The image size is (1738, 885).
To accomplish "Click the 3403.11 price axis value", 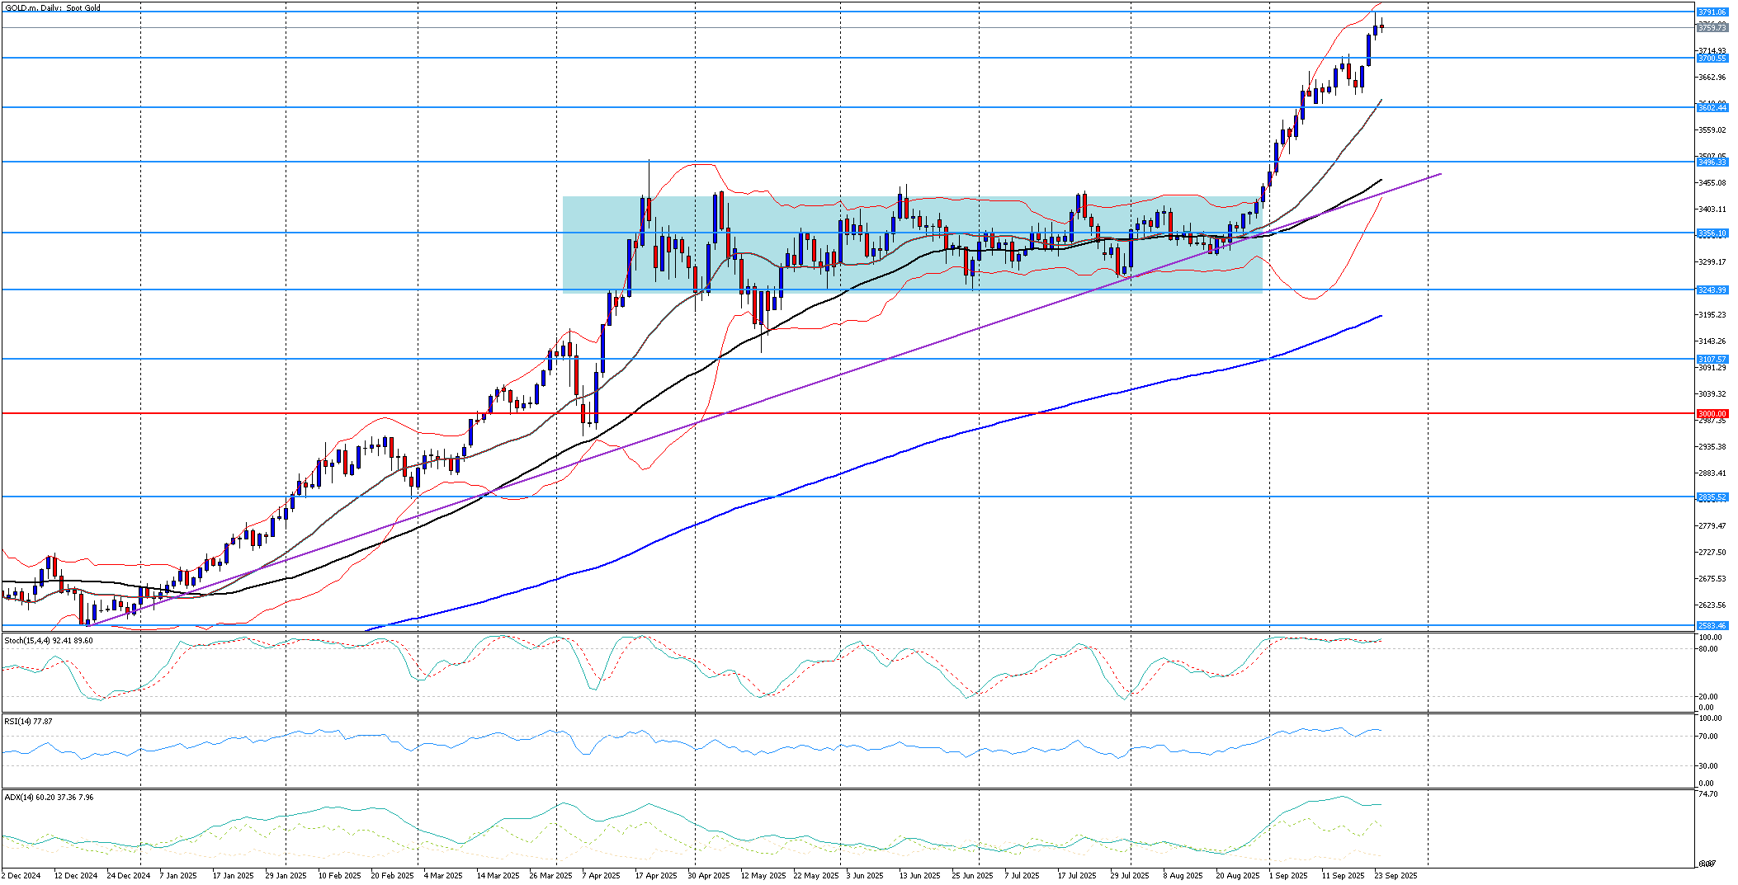I will [x=1712, y=209].
